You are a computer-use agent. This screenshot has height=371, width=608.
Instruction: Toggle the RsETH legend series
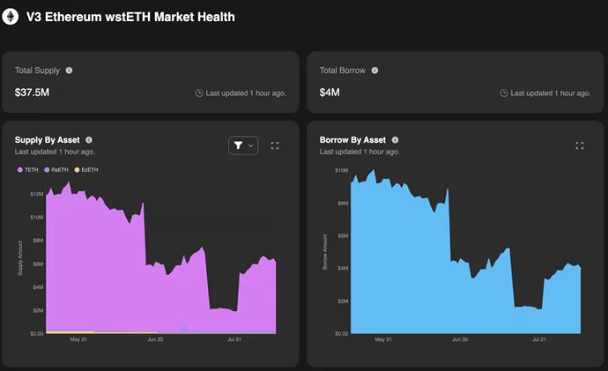coord(56,169)
